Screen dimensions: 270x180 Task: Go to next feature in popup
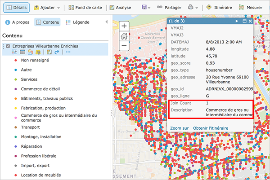[237, 21]
